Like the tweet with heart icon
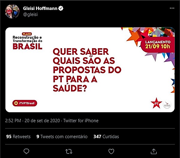 coord(111,151)
